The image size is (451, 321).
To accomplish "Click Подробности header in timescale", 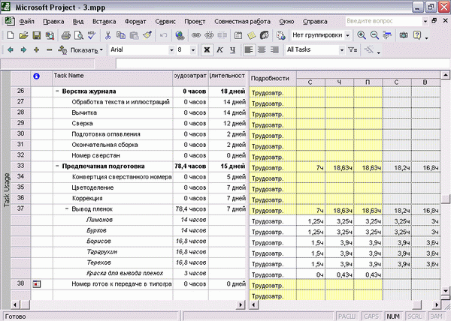I will pos(272,78).
